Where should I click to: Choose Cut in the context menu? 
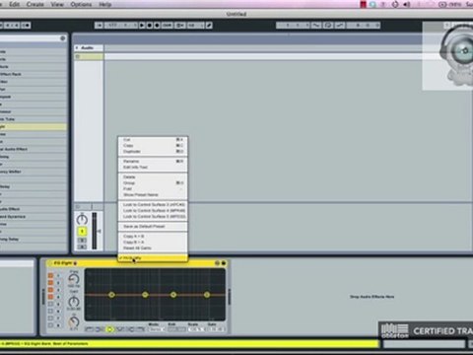(x=153, y=140)
